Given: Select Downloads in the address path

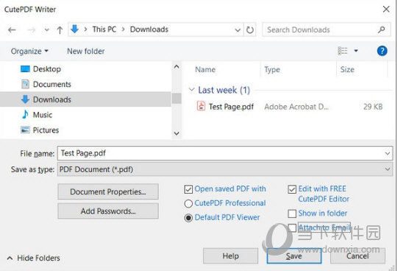Looking at the screenshot, I should point(149,29).
